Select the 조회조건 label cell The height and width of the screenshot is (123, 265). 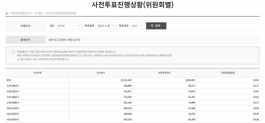pyautogui.click(x=25, y=26)
